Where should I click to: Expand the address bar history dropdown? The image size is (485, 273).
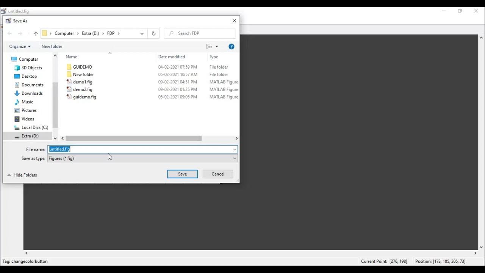coord(142,33)
